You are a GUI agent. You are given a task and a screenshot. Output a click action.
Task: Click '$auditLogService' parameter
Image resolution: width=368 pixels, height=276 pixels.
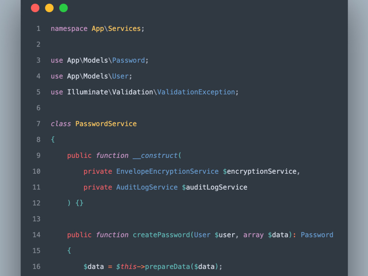pyautogui.click(x=215, y=187)
